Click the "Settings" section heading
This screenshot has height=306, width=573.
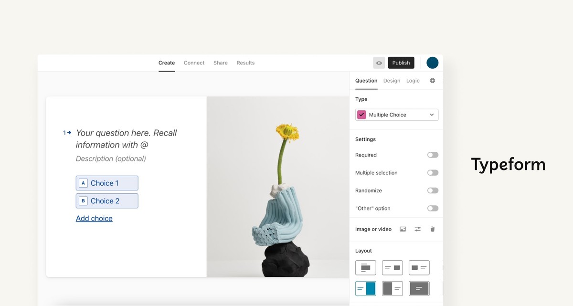(365, 139)
